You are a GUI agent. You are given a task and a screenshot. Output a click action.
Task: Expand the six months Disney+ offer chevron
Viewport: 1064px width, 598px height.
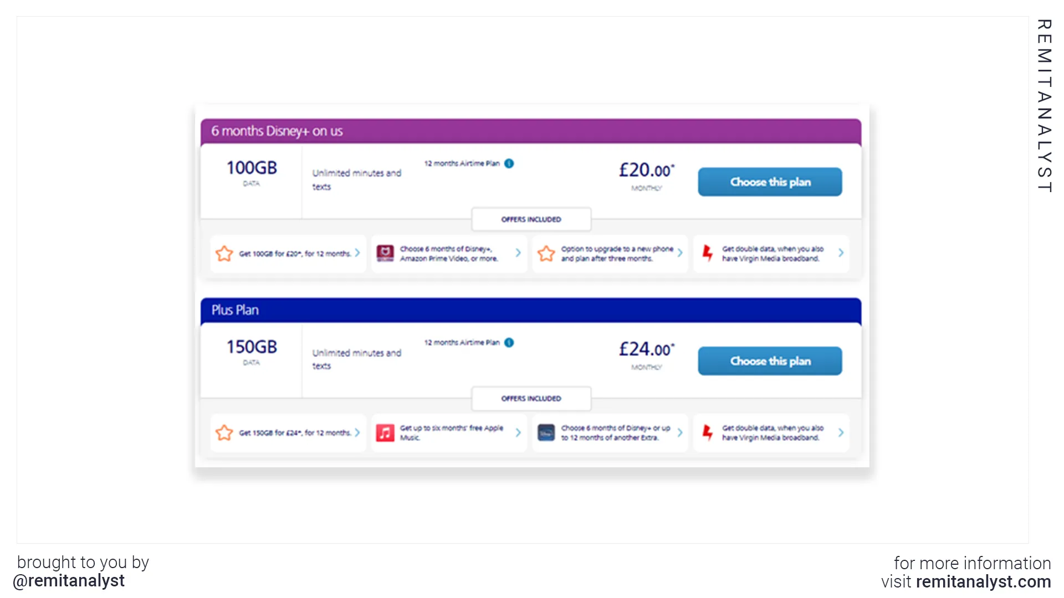pyautogui.click(x=518, y=253)
